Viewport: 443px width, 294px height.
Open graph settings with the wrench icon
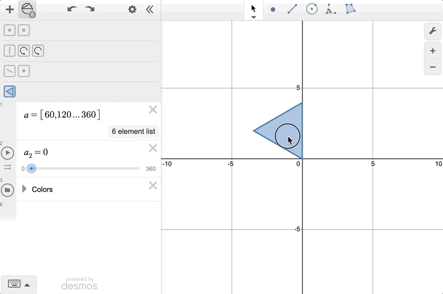coord(433,31)
